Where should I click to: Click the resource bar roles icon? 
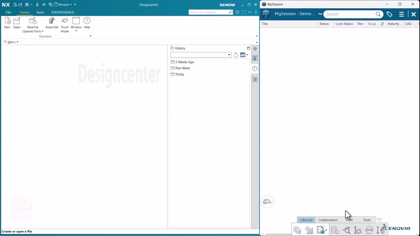(x=255, y=79)
